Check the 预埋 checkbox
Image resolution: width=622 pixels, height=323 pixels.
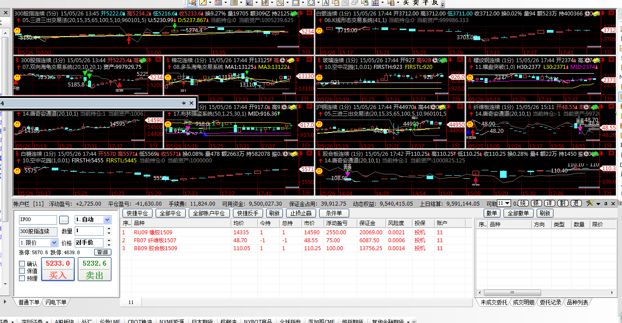(22, 278)
